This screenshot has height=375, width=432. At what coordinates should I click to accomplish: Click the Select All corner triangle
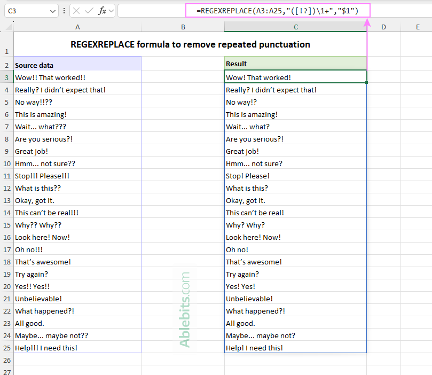(9, 27)
